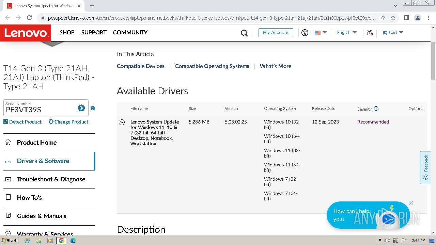Reload the page in Chrome

[x=29, y=18]
